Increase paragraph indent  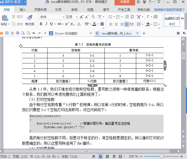click(132, 17)
